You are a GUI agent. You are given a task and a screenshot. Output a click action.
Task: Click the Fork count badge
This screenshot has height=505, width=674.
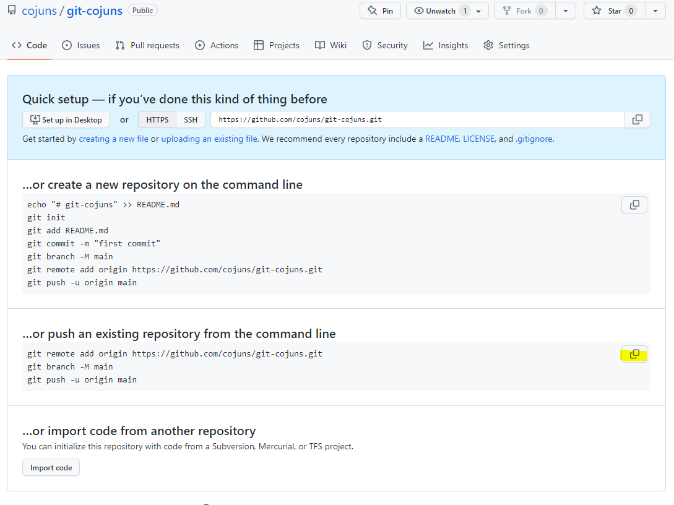pyautogui.click(x=541, y=11)
